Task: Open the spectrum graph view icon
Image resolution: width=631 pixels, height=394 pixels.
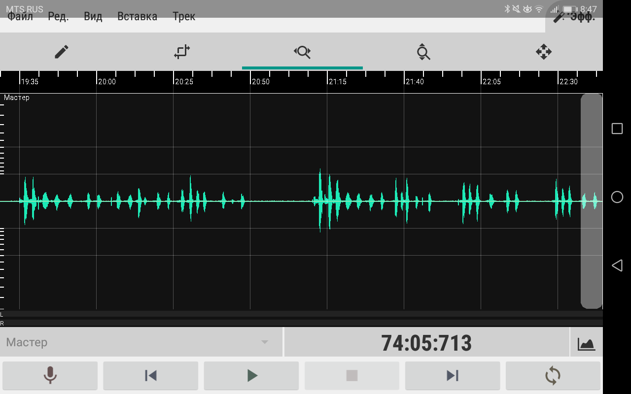Action: coord(587,343)
